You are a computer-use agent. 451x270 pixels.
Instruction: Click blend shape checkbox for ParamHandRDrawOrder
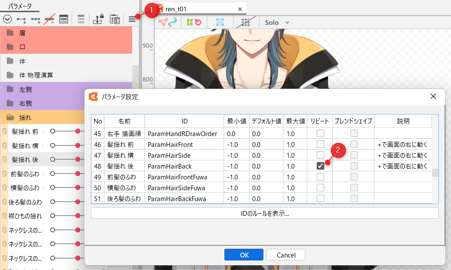354,133
